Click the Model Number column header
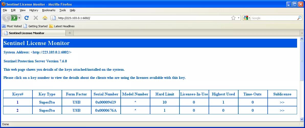This screenshot has height=128, width=305. [x=135, y=94]
